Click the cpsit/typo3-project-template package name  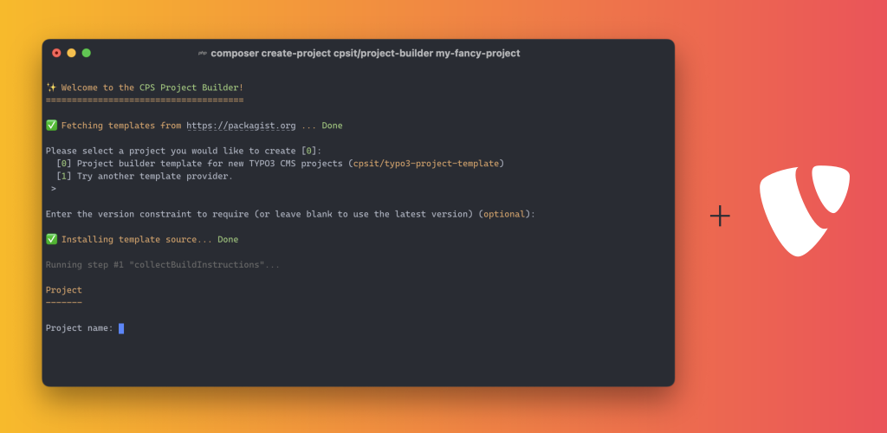point(426,164)
